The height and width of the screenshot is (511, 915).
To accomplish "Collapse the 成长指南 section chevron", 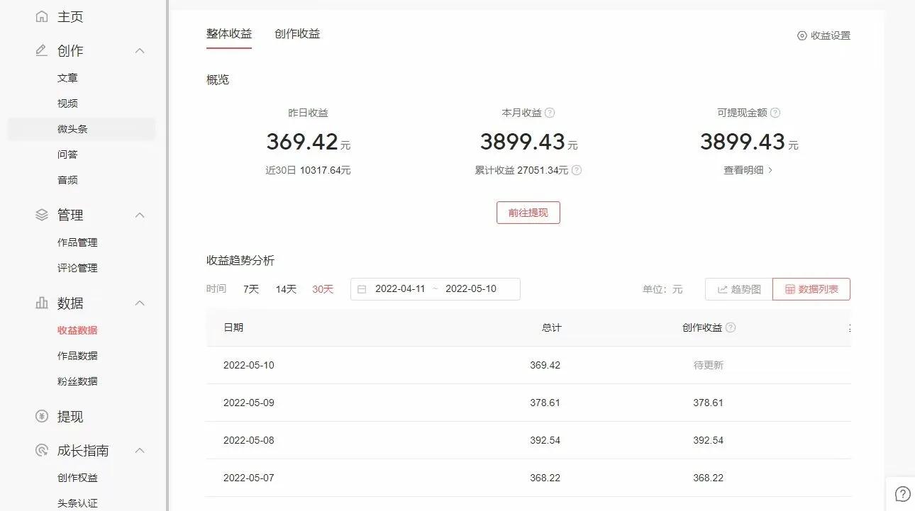I will [x=140, y=450].
